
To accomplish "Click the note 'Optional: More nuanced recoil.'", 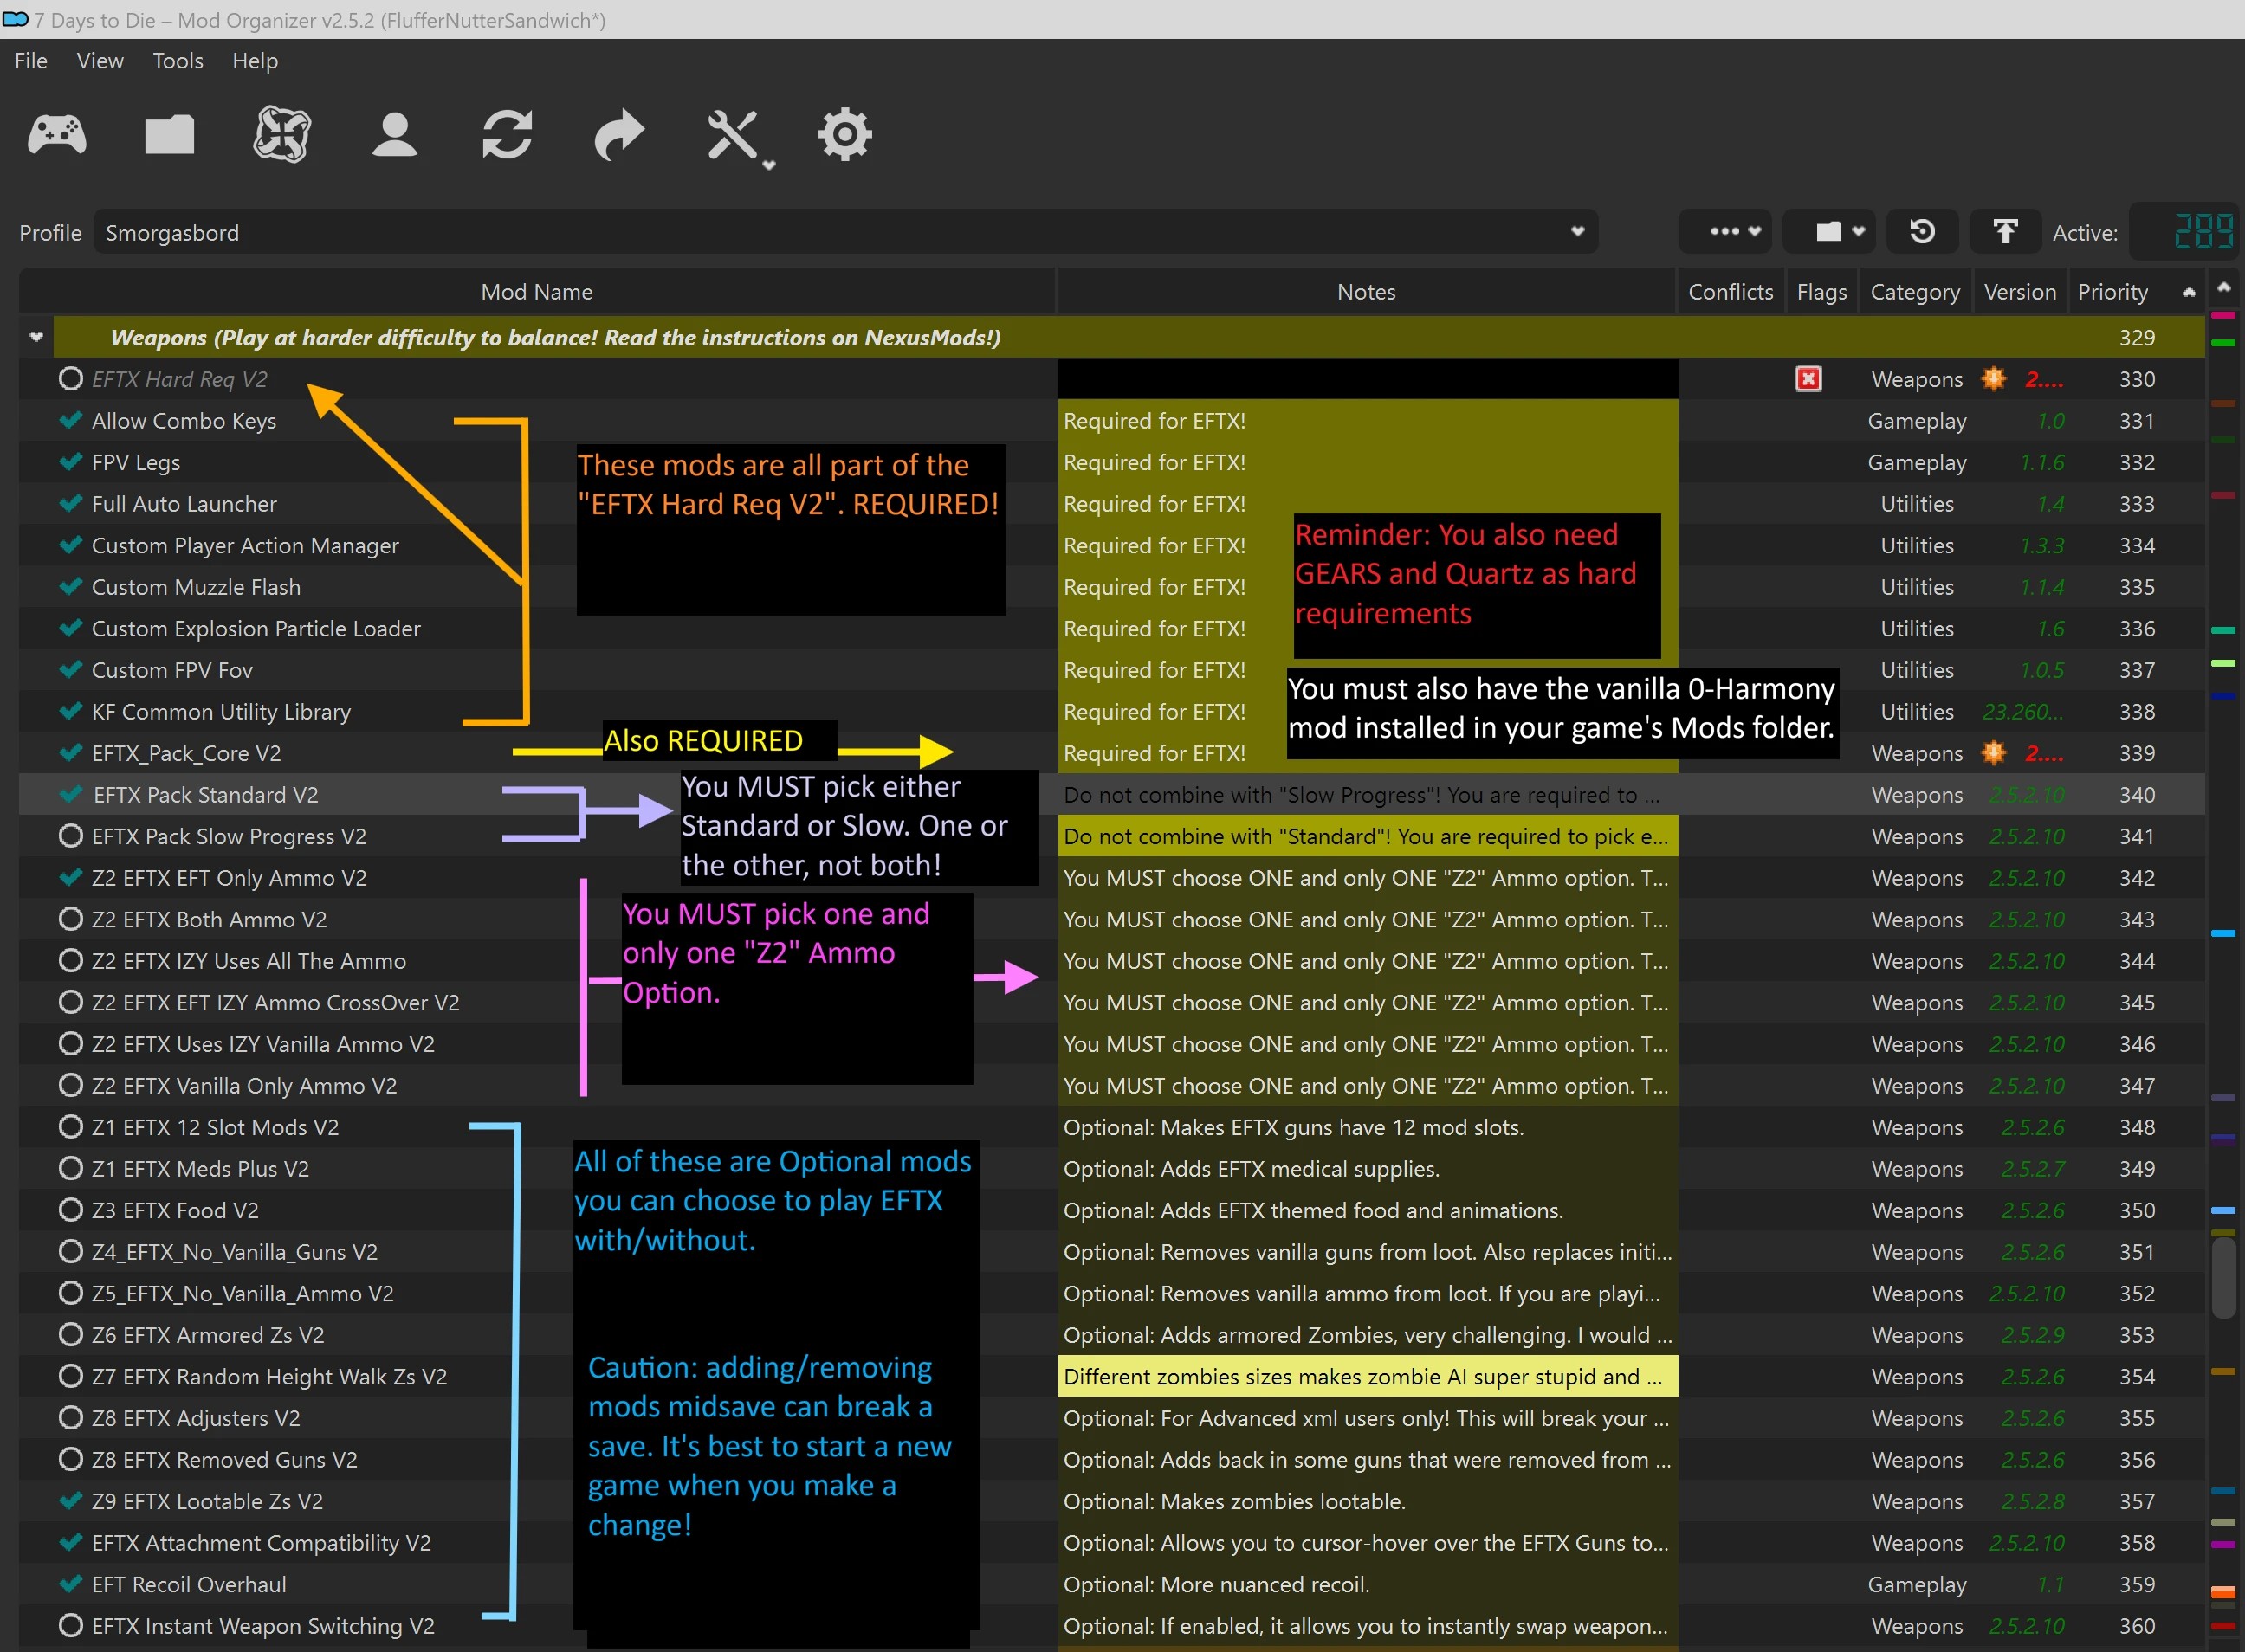I will click(1215, 1584).
